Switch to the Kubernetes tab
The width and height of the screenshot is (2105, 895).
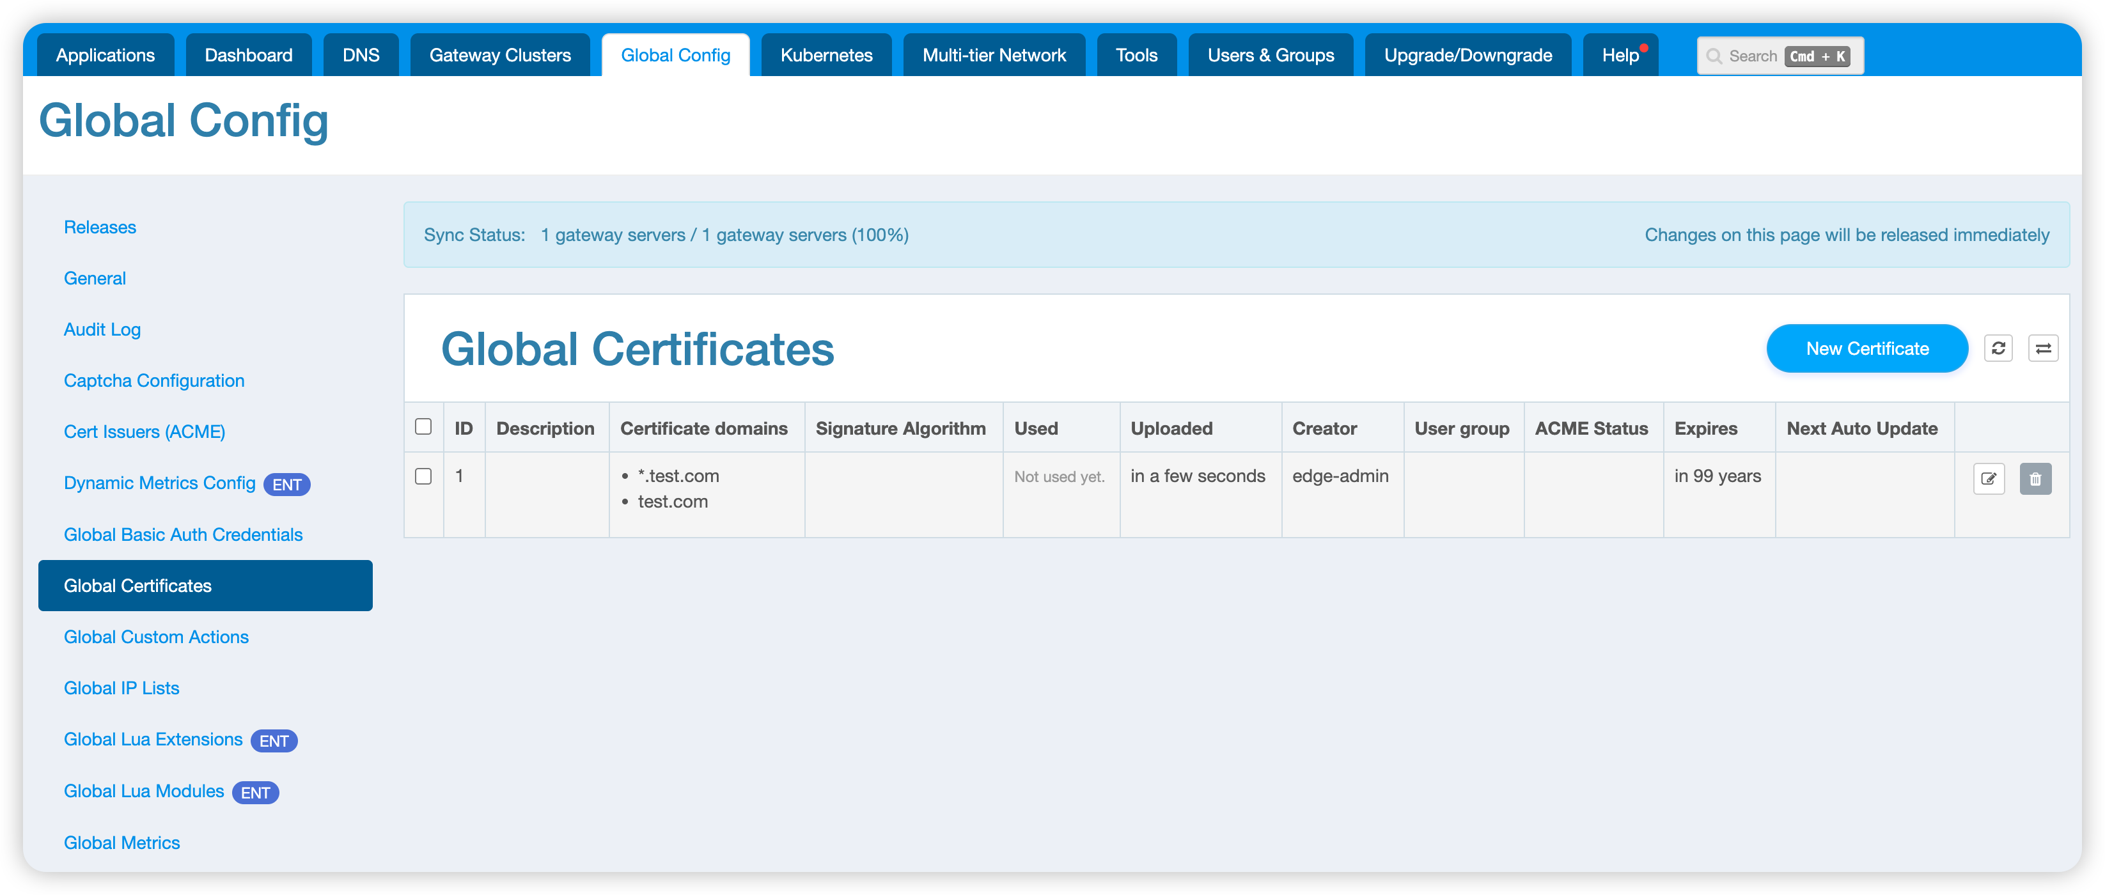coord(826,56)
